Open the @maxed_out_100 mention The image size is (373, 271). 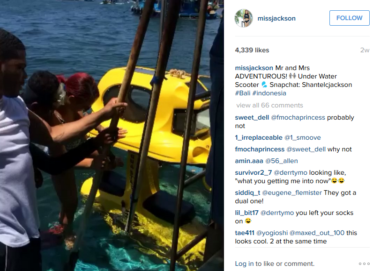[317, 233]
